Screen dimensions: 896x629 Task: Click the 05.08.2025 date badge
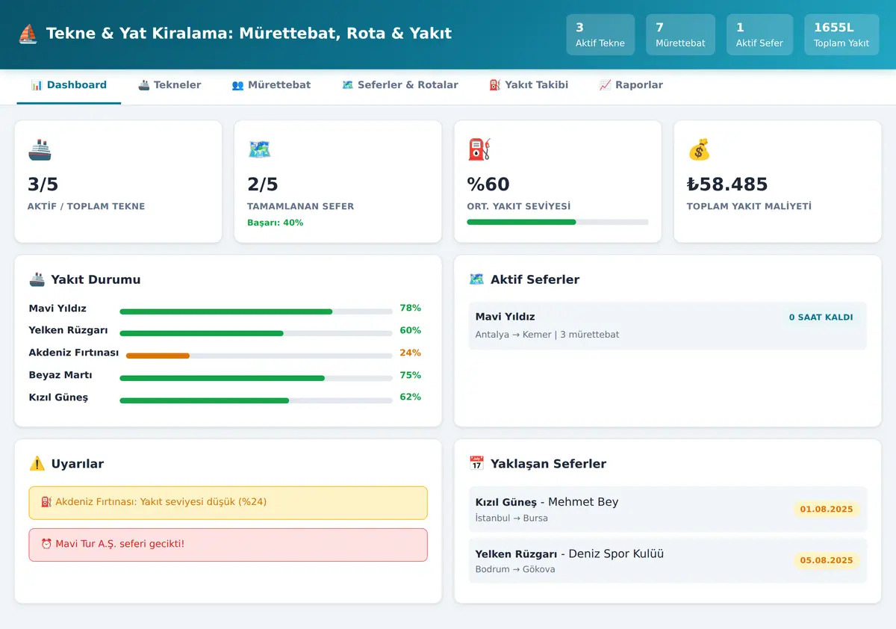click(x=827, y=560)
